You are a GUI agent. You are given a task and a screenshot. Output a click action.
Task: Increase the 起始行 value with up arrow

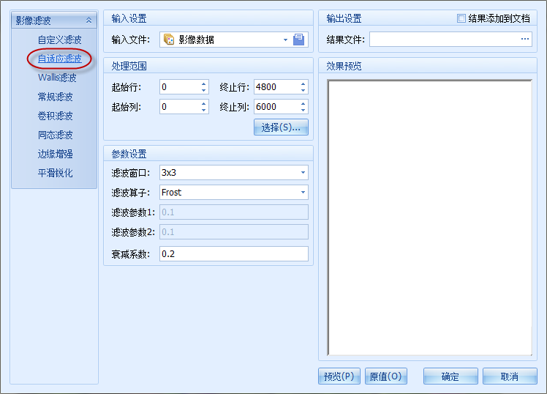[203, 83]
